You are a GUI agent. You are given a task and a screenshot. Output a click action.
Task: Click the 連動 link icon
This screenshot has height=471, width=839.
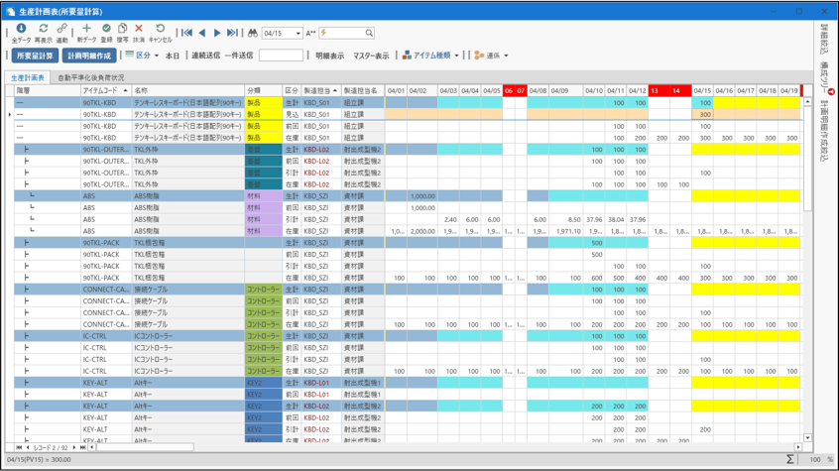pyautogui.click(x=61, y=30)
